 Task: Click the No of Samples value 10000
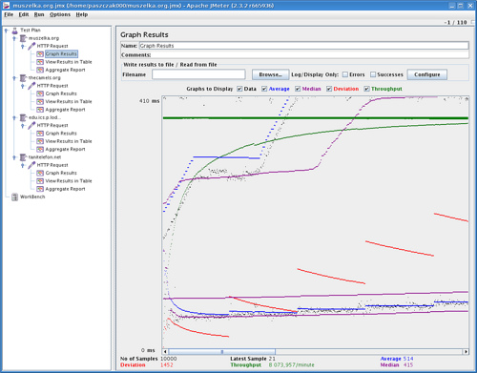[169, 359]
